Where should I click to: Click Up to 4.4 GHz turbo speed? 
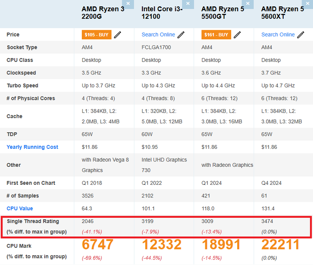click(218, 86)
